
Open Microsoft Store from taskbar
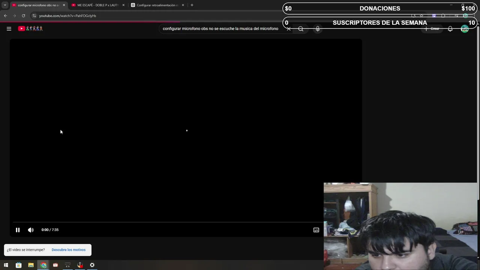click(x=18, y=265)
